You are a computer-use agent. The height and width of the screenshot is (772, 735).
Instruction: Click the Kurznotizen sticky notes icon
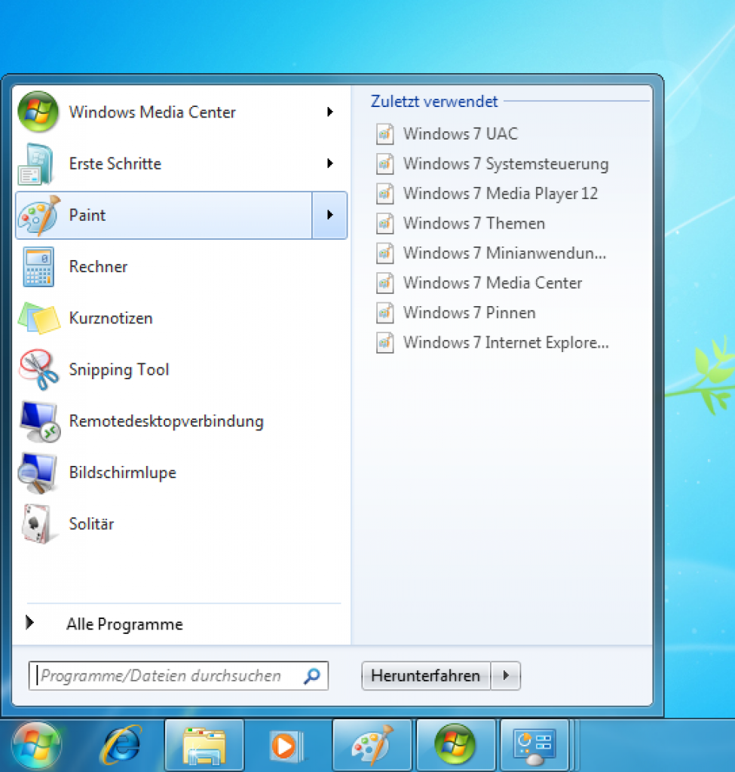point(39,318)
